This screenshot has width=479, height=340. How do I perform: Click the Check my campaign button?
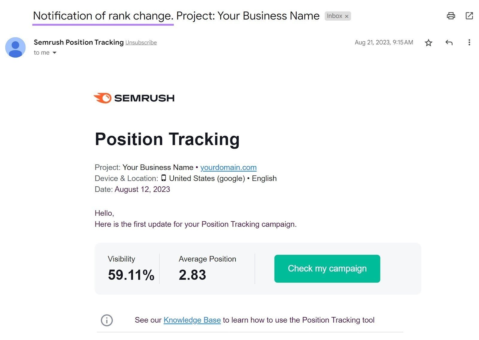click(327, 268)
